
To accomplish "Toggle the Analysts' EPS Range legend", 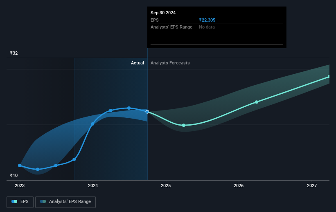I will (x=65, y=202).
